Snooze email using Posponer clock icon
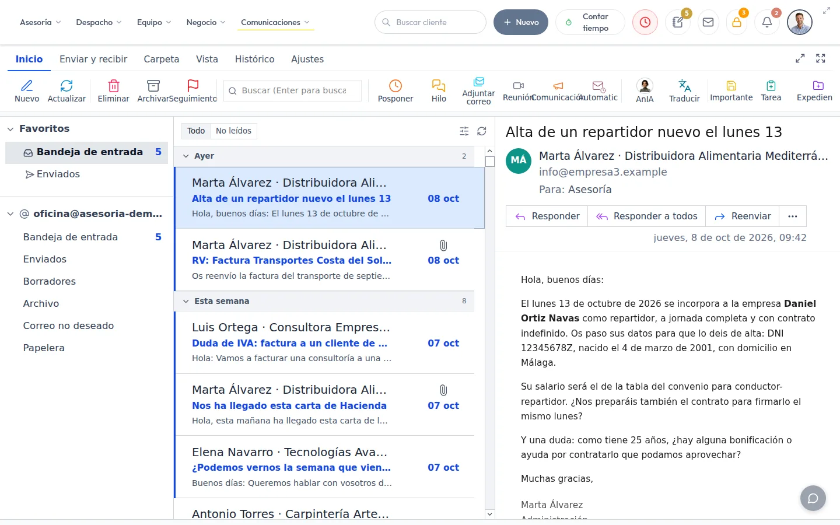840x525 pixels. point(395,86)
